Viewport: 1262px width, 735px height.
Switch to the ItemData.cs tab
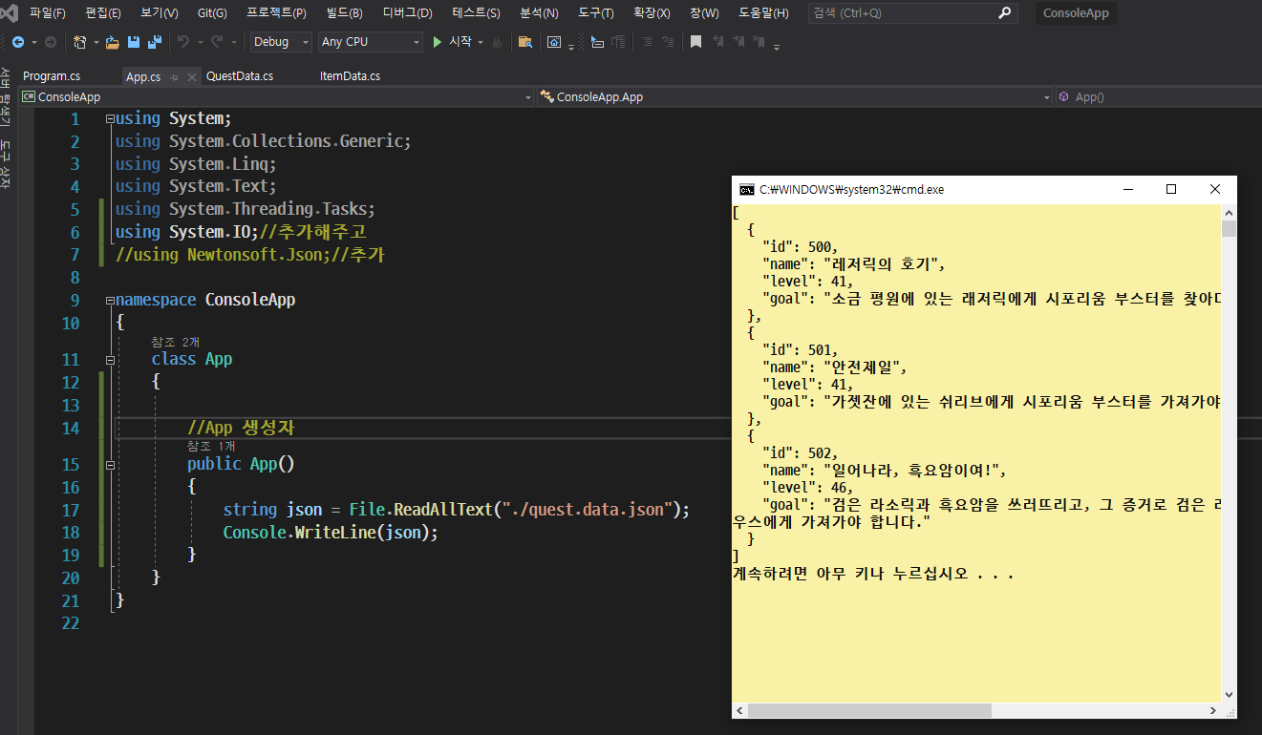click(x=350, y=76)
